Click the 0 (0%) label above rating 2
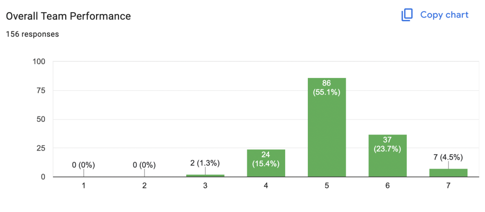The image size is (485, 212). (144, 165)
